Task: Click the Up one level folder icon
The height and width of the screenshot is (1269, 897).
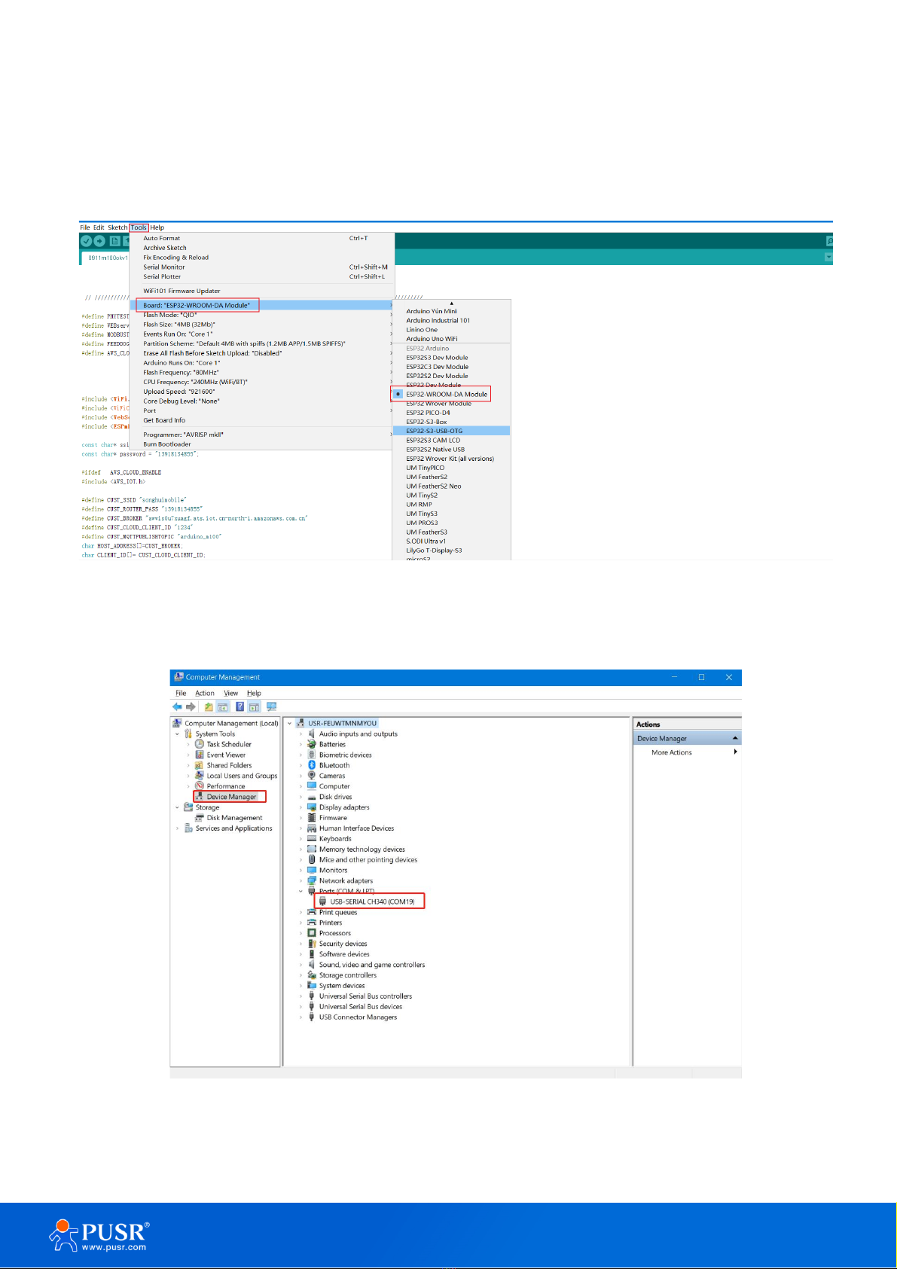Action: point(209,707)
